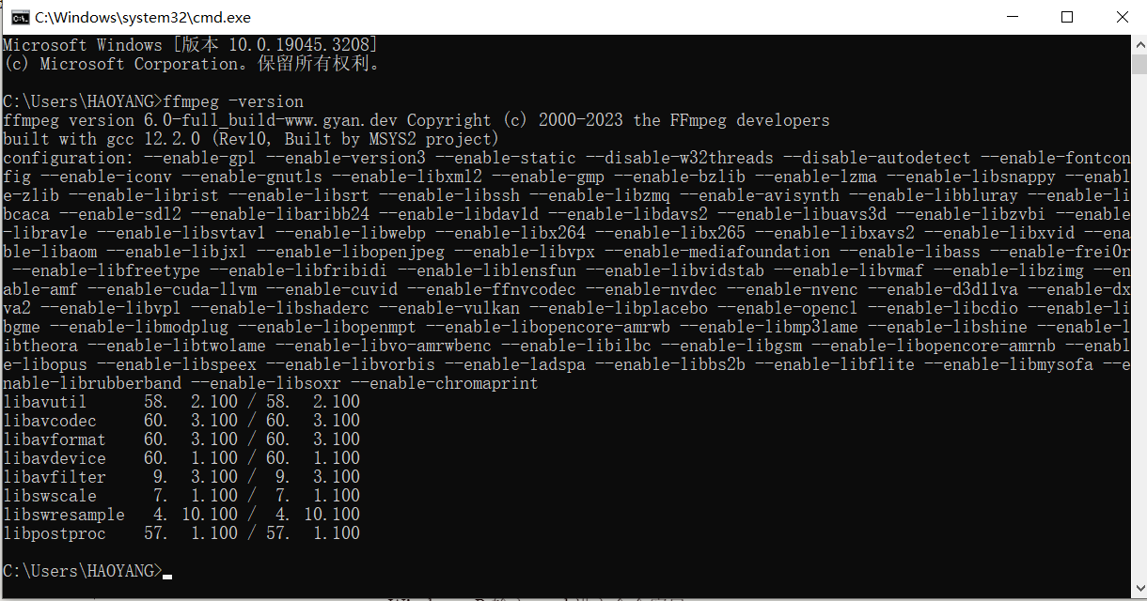The height and width of the screenshot is (601, 1147).
Task: Click the libswresample 10.100 entry
Action: point(179,514)
